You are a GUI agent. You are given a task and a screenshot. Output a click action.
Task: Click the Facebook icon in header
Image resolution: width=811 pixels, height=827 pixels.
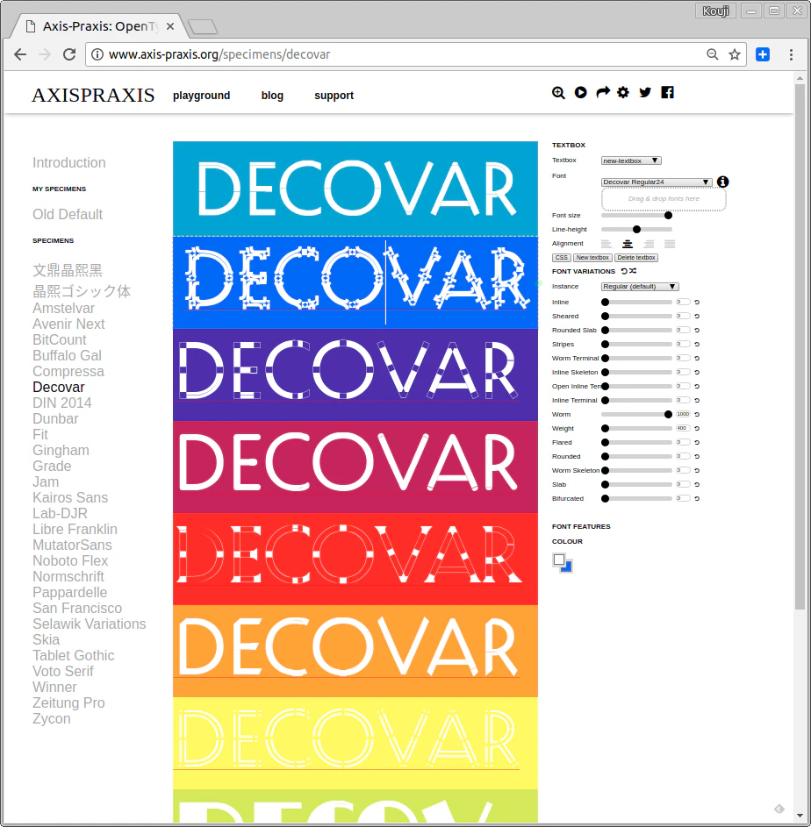coord(667,92)
